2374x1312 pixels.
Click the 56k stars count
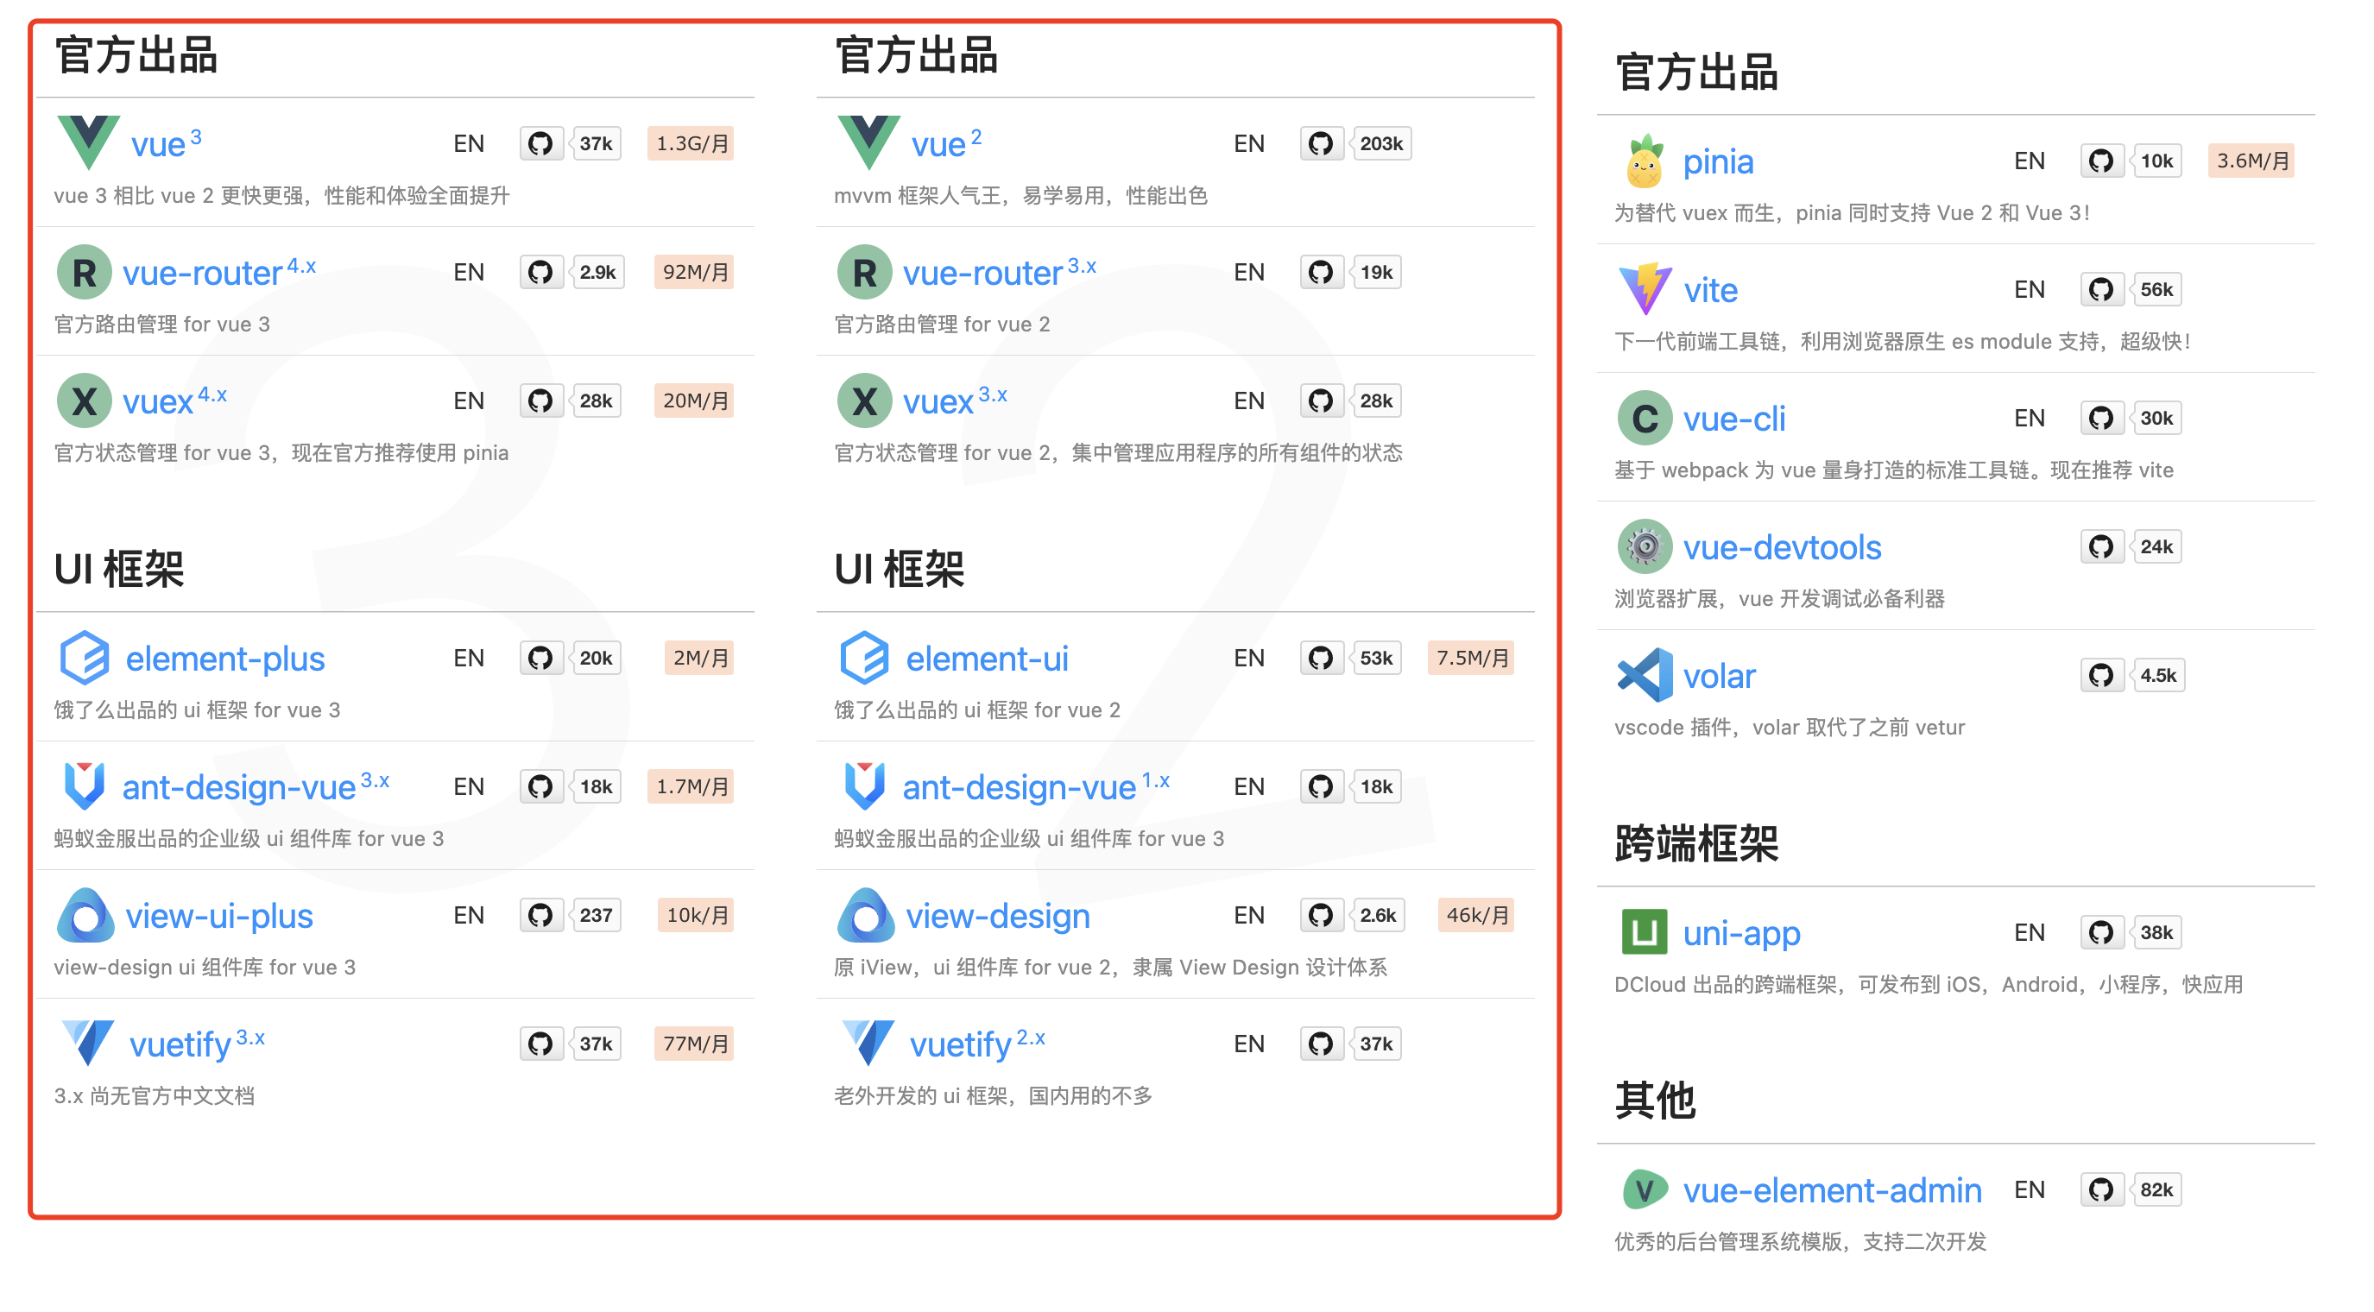pyautogui.click(x=2156, y=289)
